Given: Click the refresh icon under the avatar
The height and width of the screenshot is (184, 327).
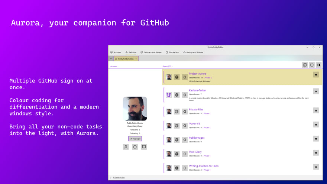Looking at the screenshot, I should [x=135, y=147].
